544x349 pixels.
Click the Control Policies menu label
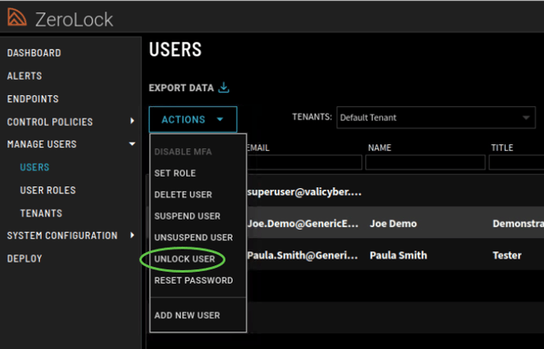pyautogui.click(x=50, y=122)
